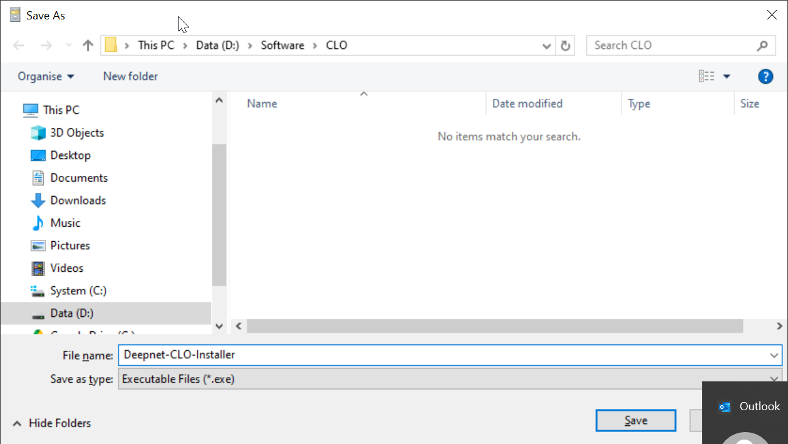
Task: Open Videos in the sidebar
Action: coord(66,268)
